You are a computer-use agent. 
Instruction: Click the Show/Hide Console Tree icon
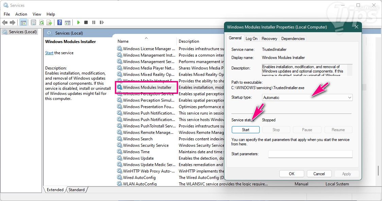23,22
